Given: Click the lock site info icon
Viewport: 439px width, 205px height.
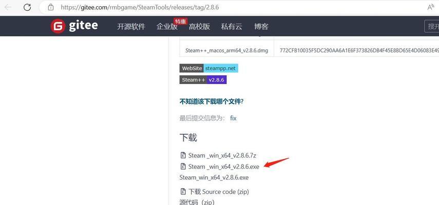Looking at the screenshot, I should pos(50,7).
